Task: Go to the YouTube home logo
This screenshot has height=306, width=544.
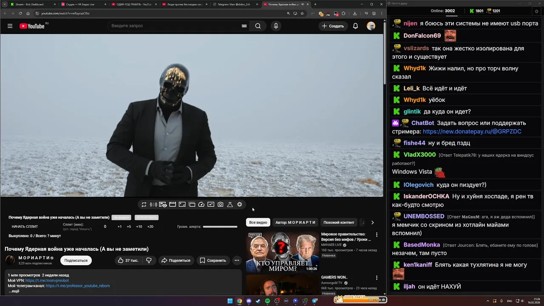Action: tap(32, 26)
